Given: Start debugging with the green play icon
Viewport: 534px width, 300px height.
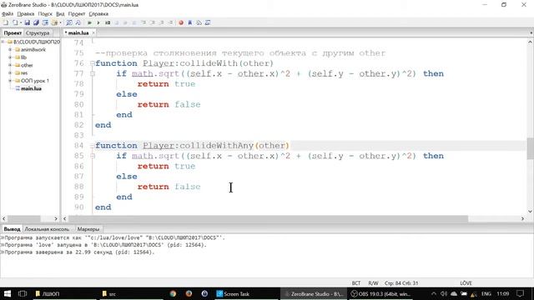Looking at the screenshot, I should [x=89, y=22].
